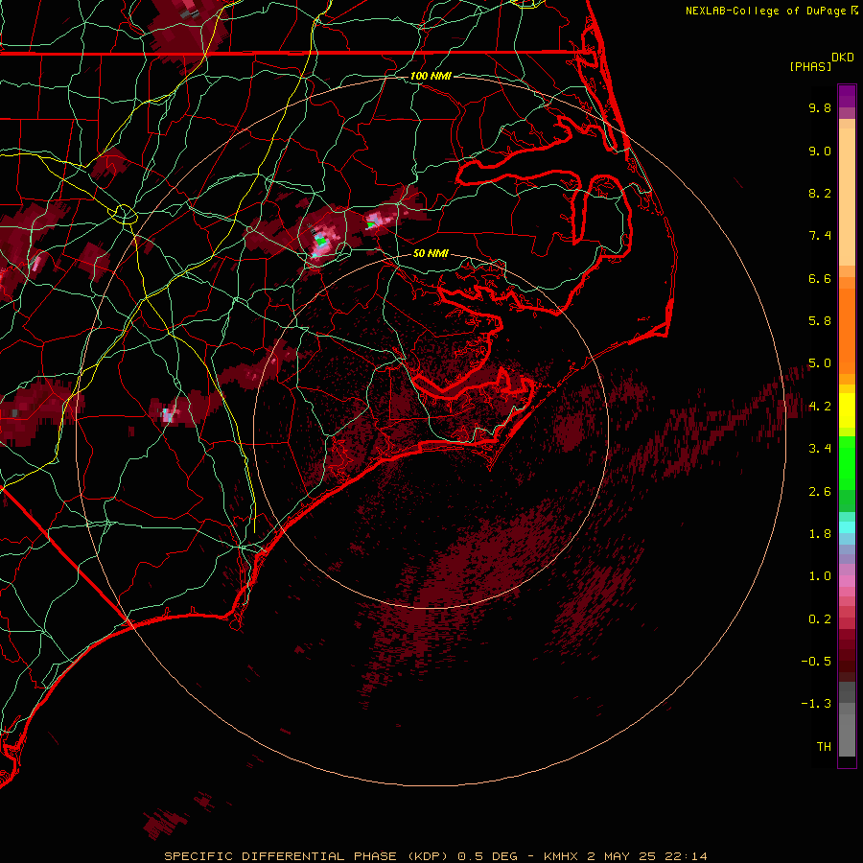
Task: Select the -0.5 value on the legend
Action: click(816, 662)
